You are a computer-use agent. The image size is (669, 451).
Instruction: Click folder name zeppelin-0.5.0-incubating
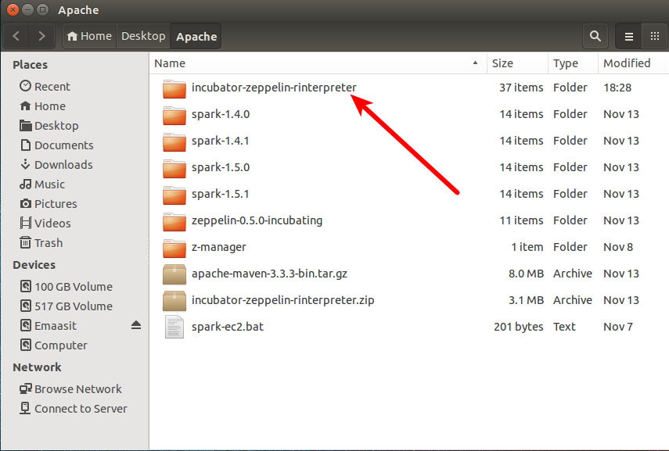pyautogui.click(x=257, y=221)
